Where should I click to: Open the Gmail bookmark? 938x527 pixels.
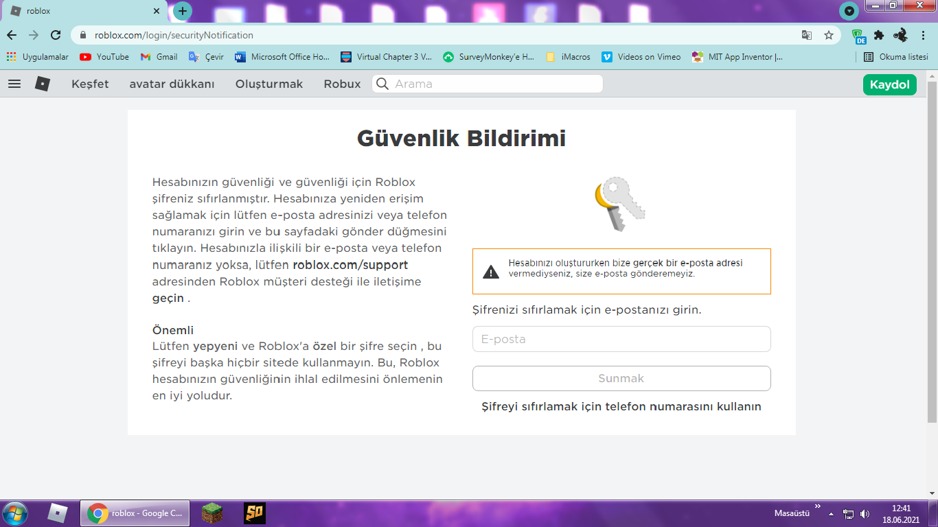pyautogui.click(x=159, y=57)
